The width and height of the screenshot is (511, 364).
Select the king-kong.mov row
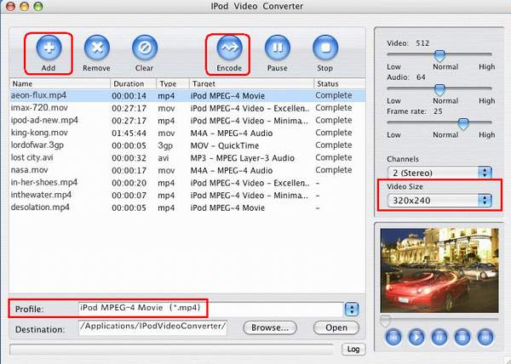[x=187, y=133]
